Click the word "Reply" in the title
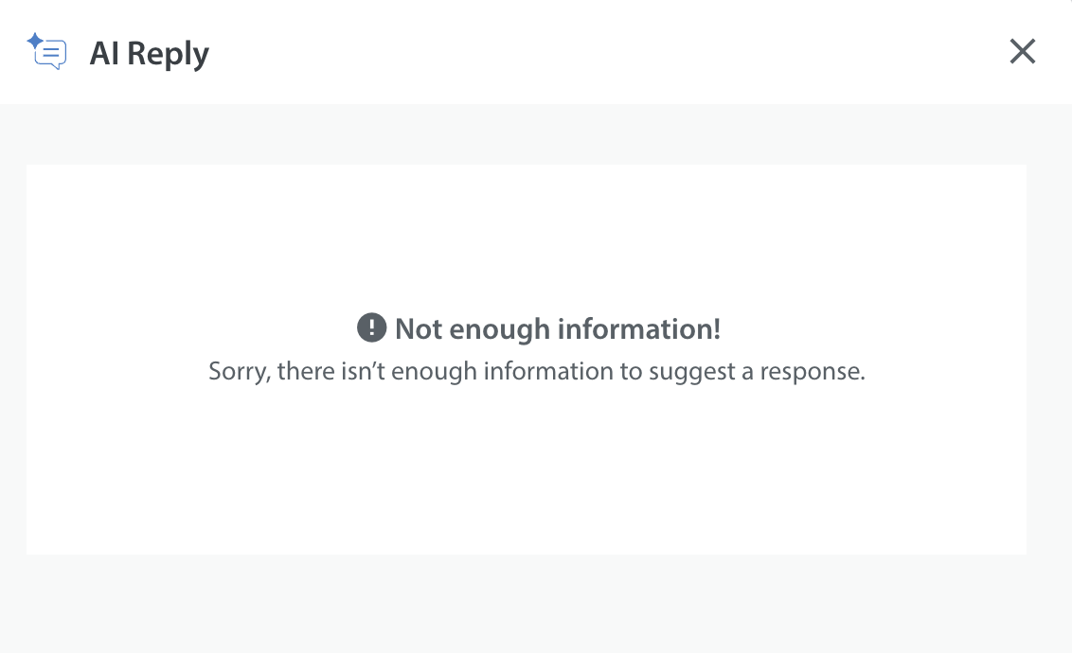1072x653 pixels. [x=169, y=54]
